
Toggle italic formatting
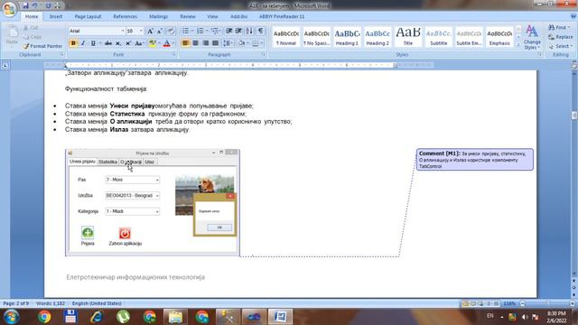point(83,43)
